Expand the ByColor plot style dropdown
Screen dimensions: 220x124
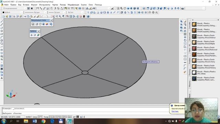pyautogui.click(x=82, y=12)
